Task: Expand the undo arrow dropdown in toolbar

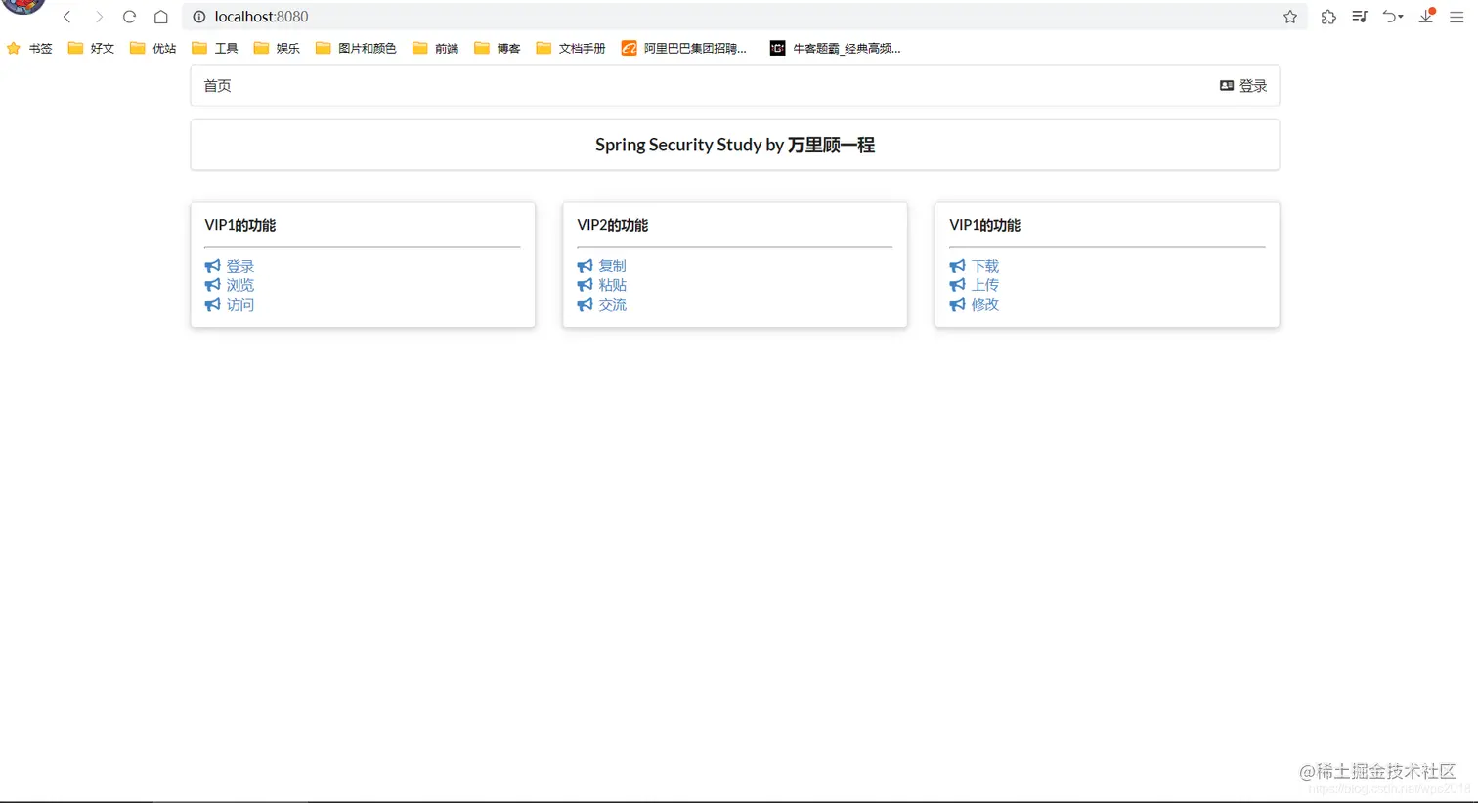Action: point(1393,17)
